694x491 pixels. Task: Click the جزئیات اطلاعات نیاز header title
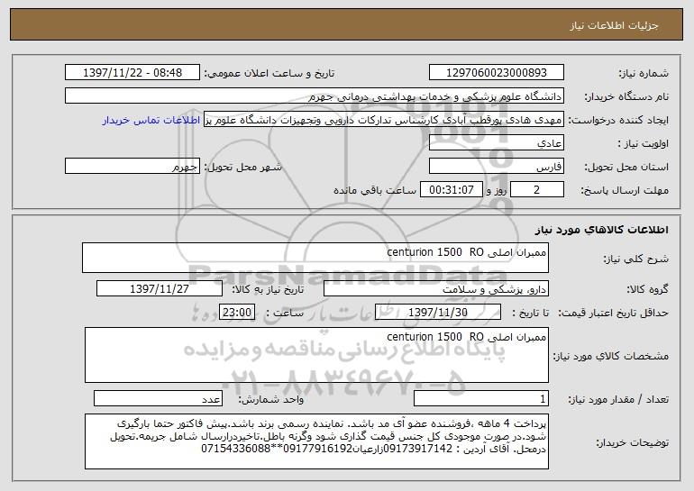point(614,25)
